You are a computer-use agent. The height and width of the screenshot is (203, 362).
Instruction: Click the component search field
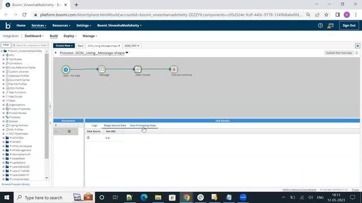tap(30, 45)
